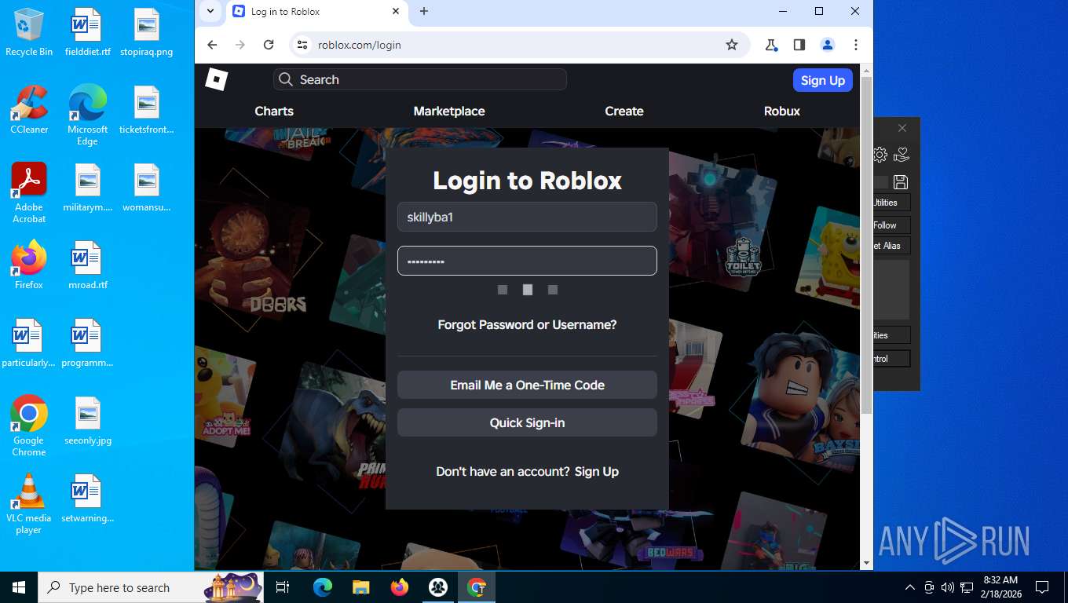Select Adobe Acrobat desktop icon

click(29, 193)
